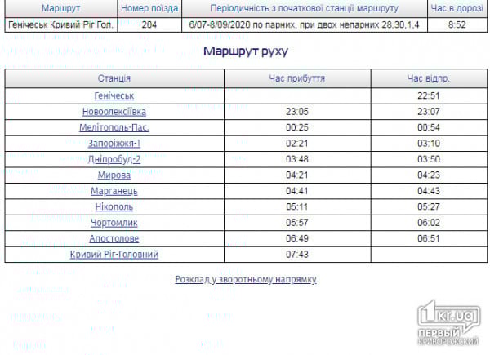Select the 6/07-8/09/2020 periodicity cell
Image resolution: width=490 pixels, height=355 pixels.
click(x=305, y=24)
